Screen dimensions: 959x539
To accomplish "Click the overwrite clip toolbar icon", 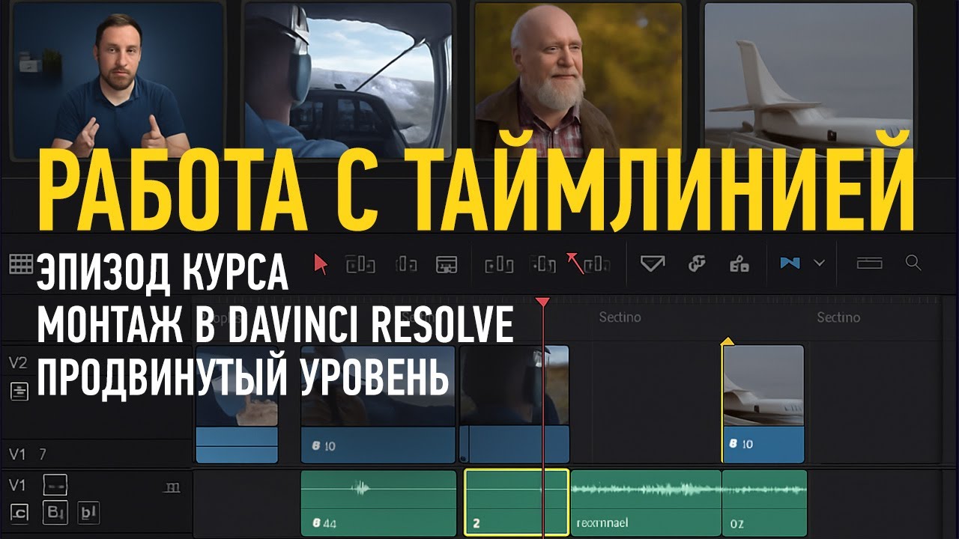I will pos(542,264).
